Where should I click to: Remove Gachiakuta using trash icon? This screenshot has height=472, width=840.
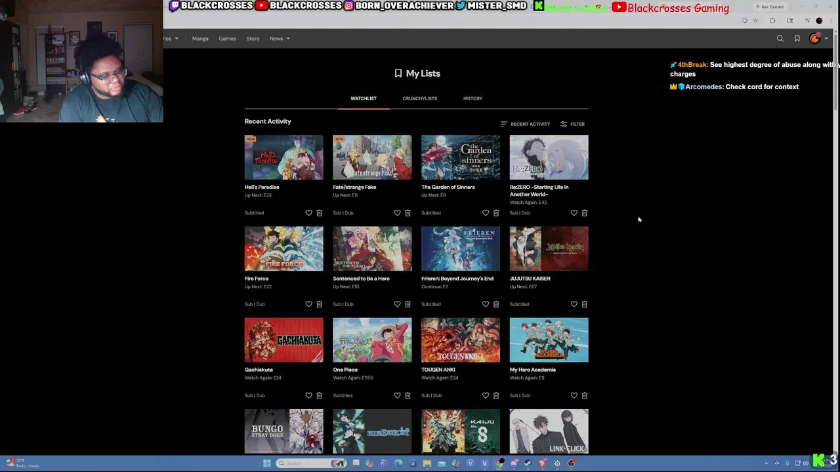pos(320,395)
